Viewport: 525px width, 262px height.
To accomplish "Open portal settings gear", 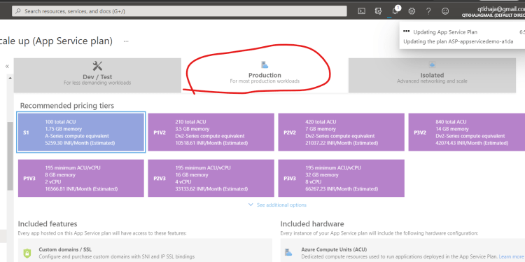I will (x=412, y=11).
